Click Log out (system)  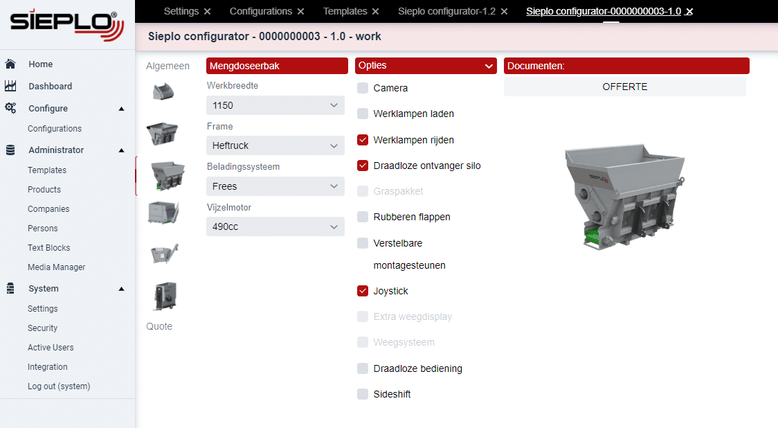click(x=59, y=386)
